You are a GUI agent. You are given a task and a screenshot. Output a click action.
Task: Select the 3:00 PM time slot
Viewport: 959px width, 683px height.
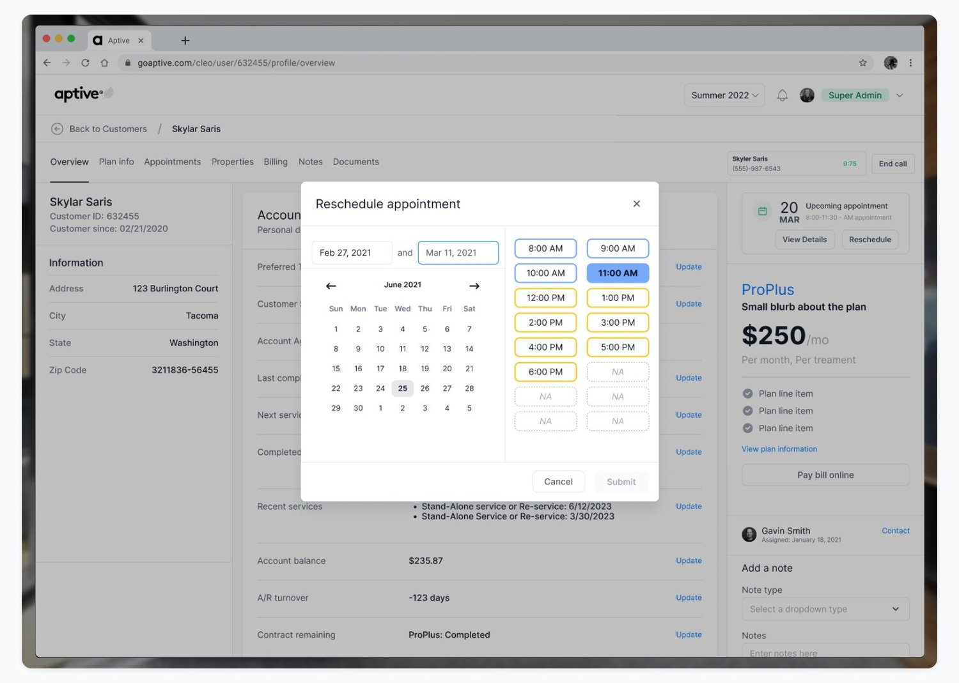[x=618, y=323]
